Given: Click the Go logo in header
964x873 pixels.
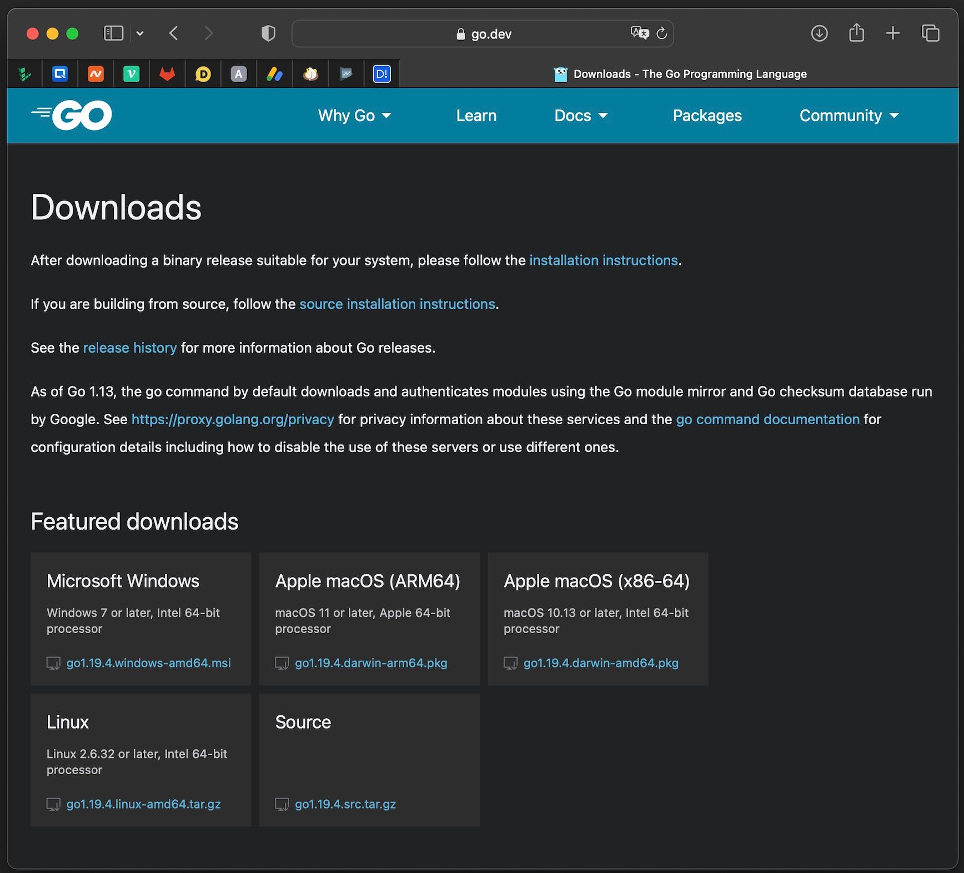Looking at the screenshot, I should tap(72, 116).
